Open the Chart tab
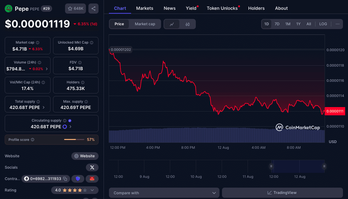348x199 pixels. (x=120, y=8)
